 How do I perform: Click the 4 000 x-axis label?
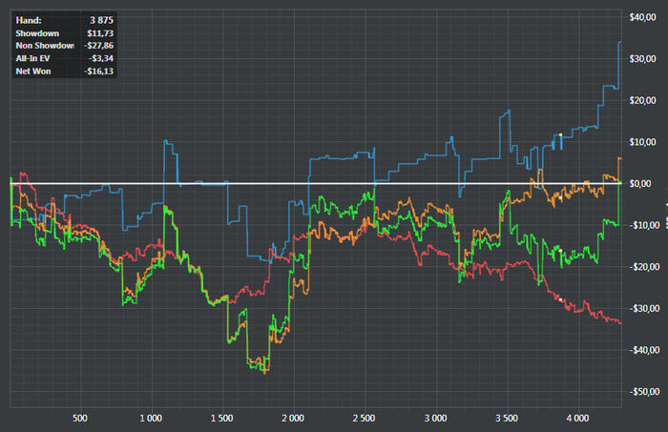(x=578, y=418)
